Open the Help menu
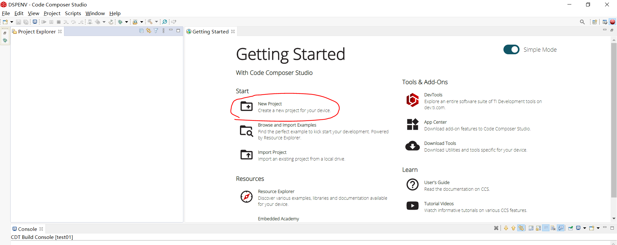This screenshot has height=245, width=617. [x=115, y=13]
